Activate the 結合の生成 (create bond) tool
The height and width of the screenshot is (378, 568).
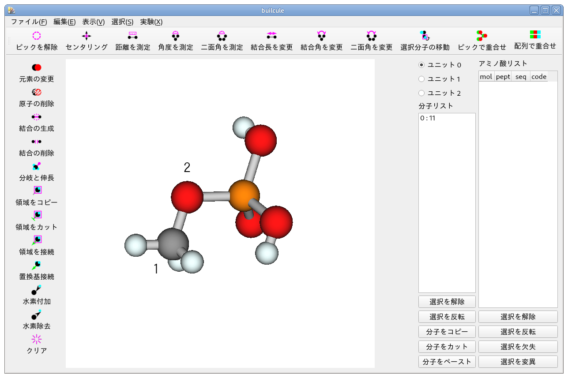point(35,122)
